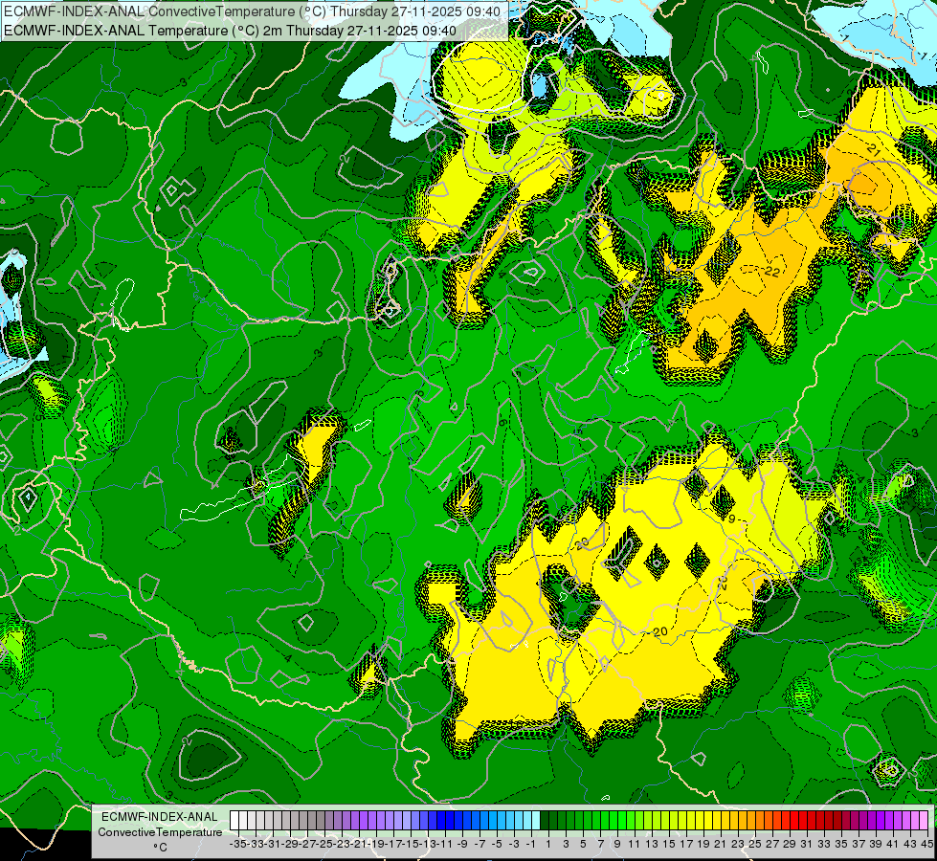Select the deep blue swatch above legend value -11
The height and width of the screenshot is (861, 937).
pos(441,821)
